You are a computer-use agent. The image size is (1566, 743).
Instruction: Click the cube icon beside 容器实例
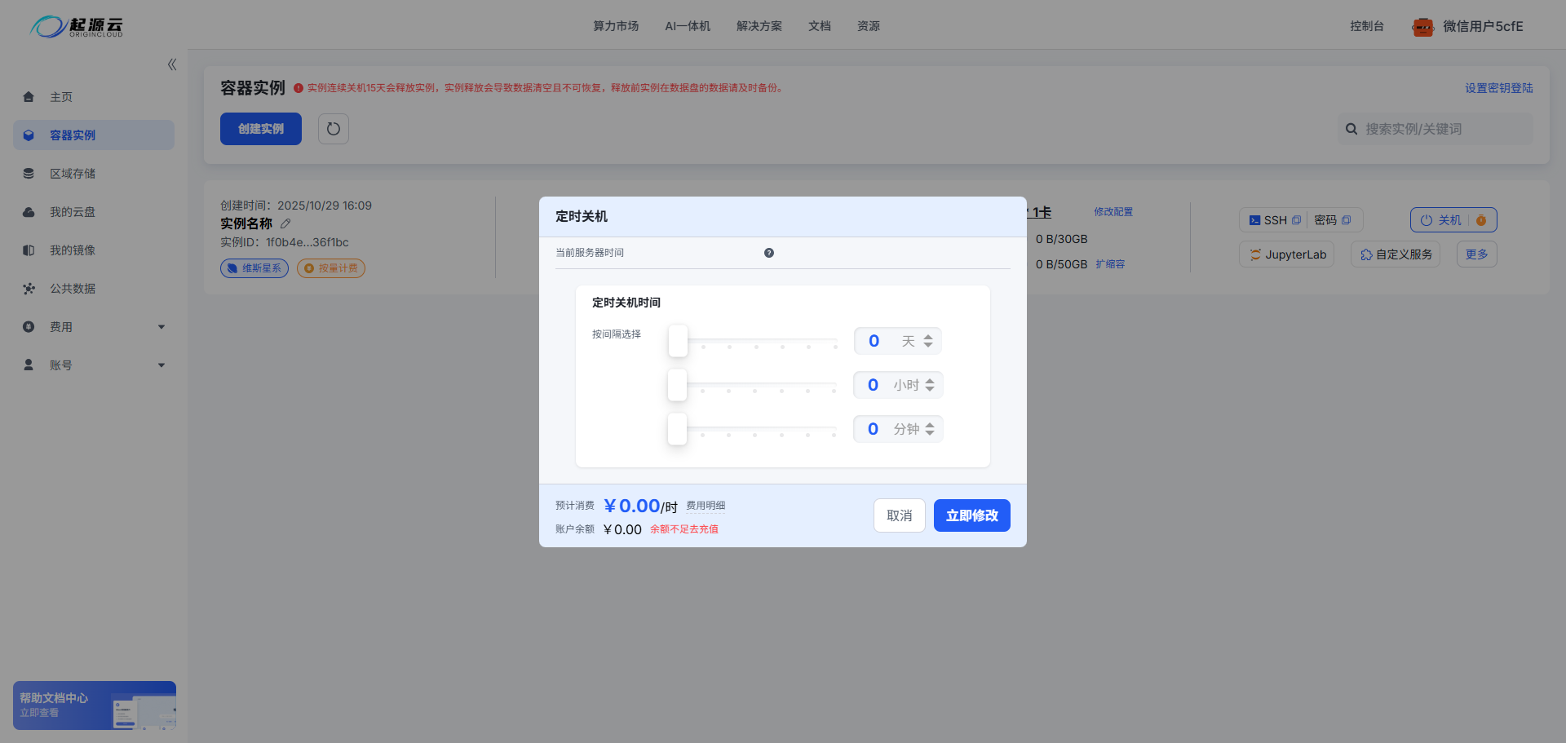[x=29, y=135]
